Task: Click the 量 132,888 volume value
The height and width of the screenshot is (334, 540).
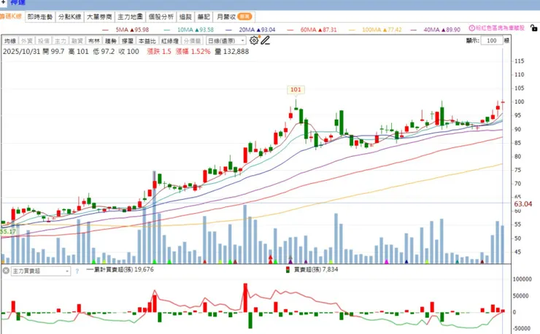Action: tap(231, 52)
